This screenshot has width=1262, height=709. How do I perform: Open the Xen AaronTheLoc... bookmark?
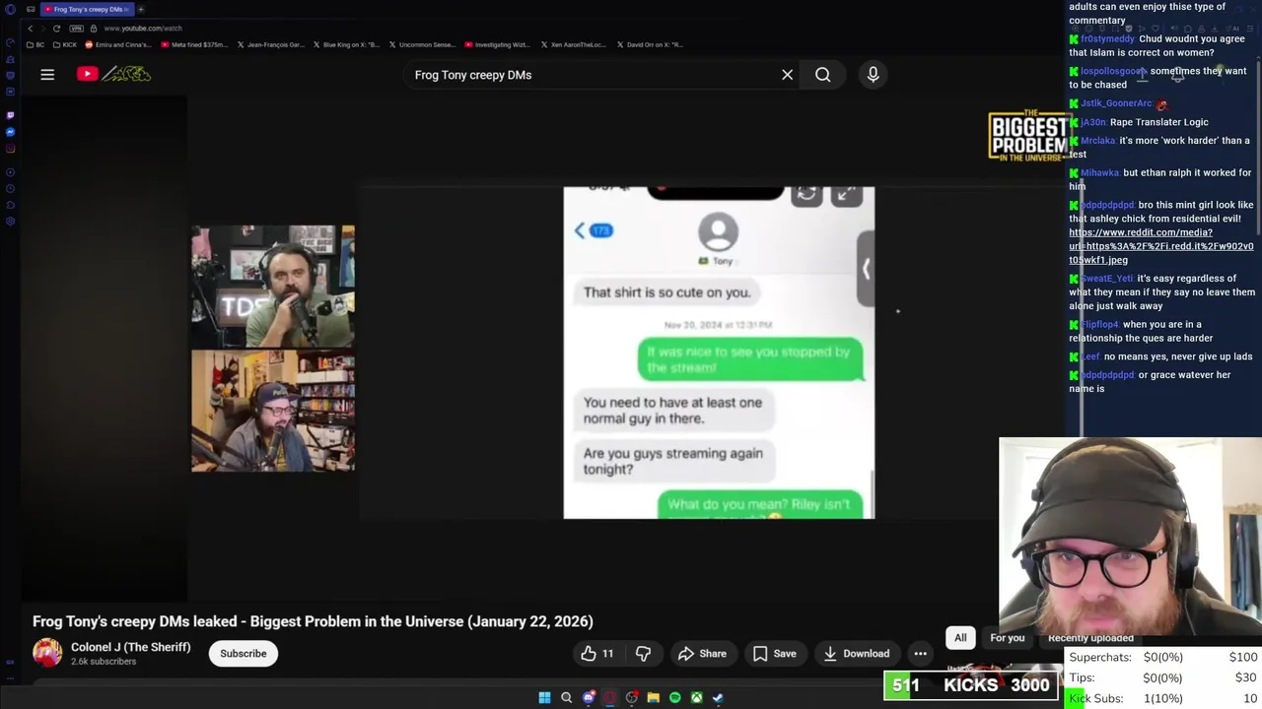[573, 44]
